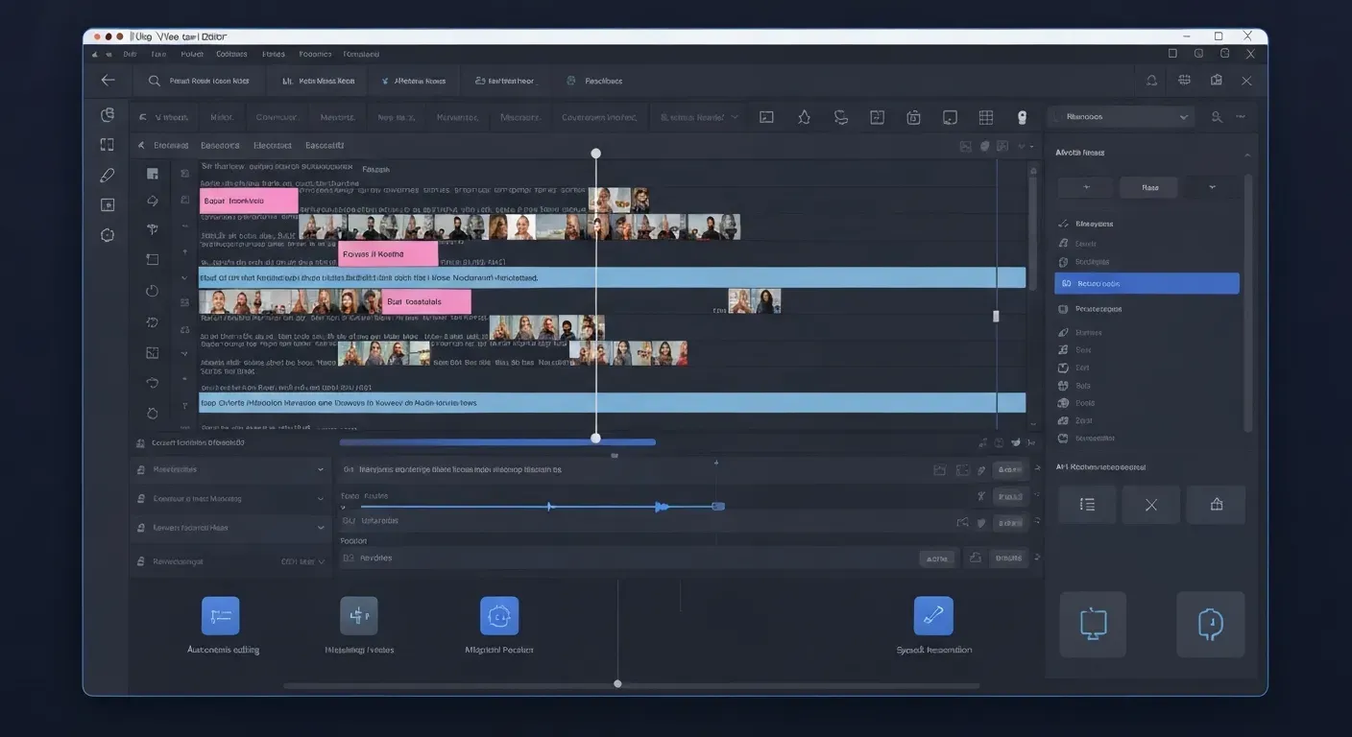This screenshot has width=1352, height=737.
Task: Open the dropdown at the top of the right panel
Action: [x=1120, y=116]
